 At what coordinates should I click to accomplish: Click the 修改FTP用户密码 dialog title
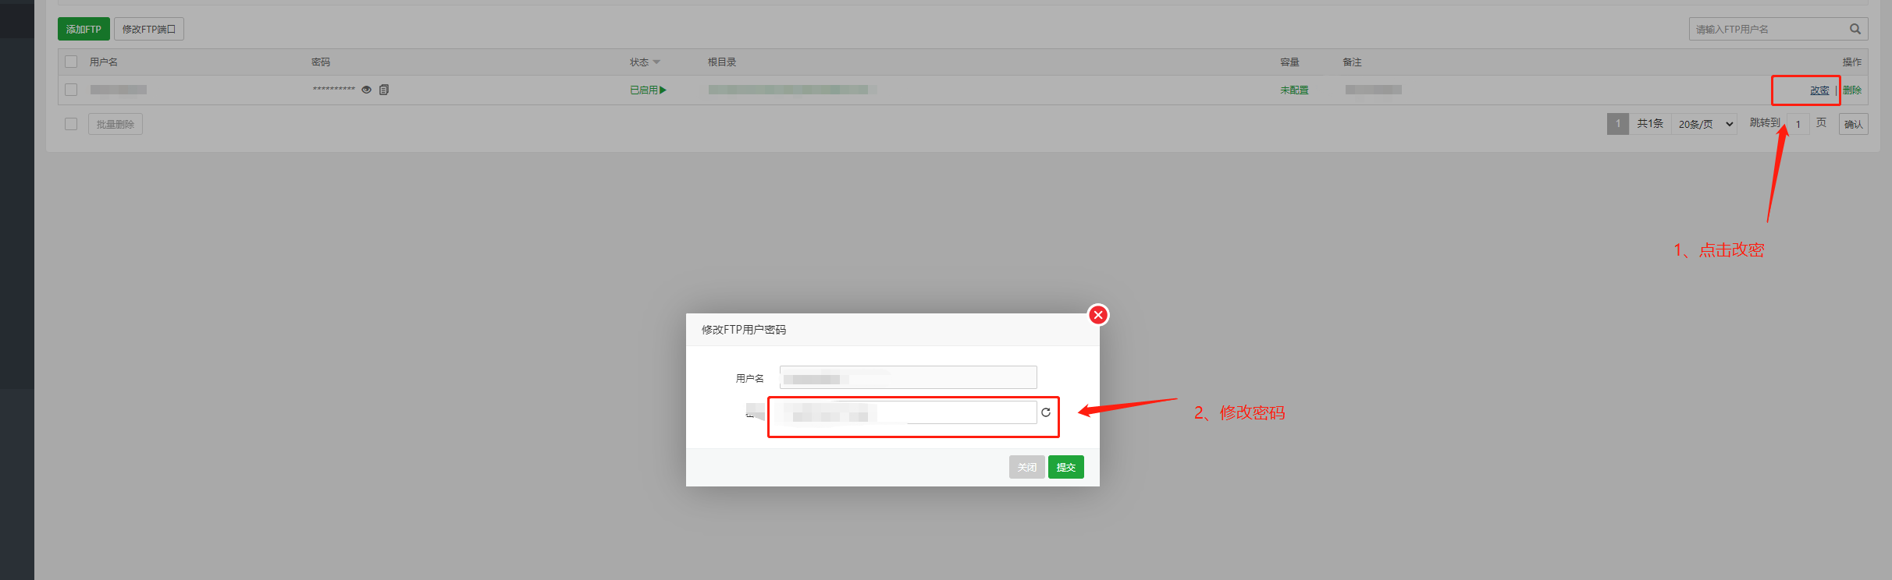tap(744, 330)
